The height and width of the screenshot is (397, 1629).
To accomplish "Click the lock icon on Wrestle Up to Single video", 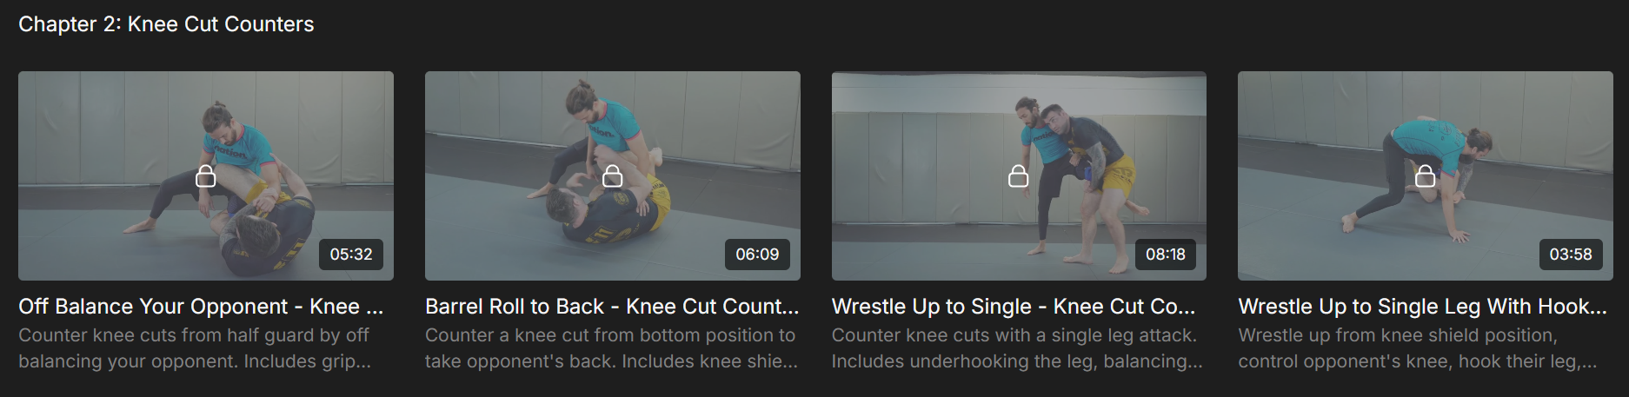I will (1019, 176).
